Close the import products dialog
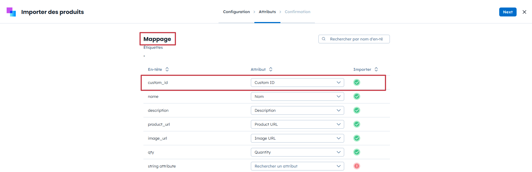Viewport: 532px width, 172px height. point(524,12)
